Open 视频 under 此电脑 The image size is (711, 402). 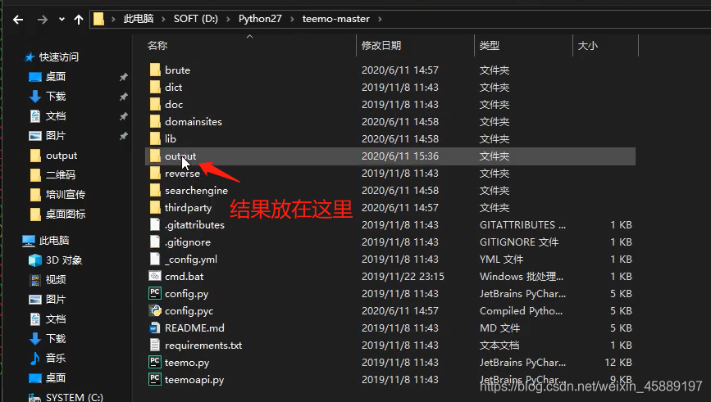click(x=55, y=280)
